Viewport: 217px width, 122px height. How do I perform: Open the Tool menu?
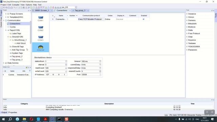tap(40, 5)
